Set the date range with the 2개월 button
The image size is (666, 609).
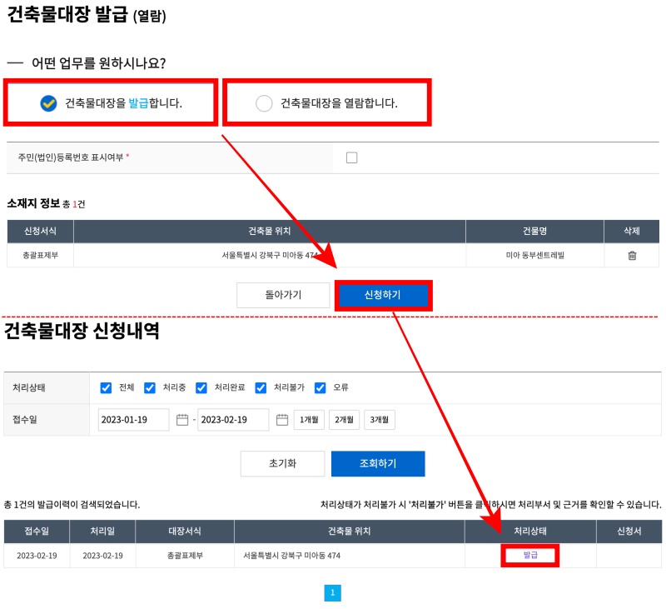point(344,420)
